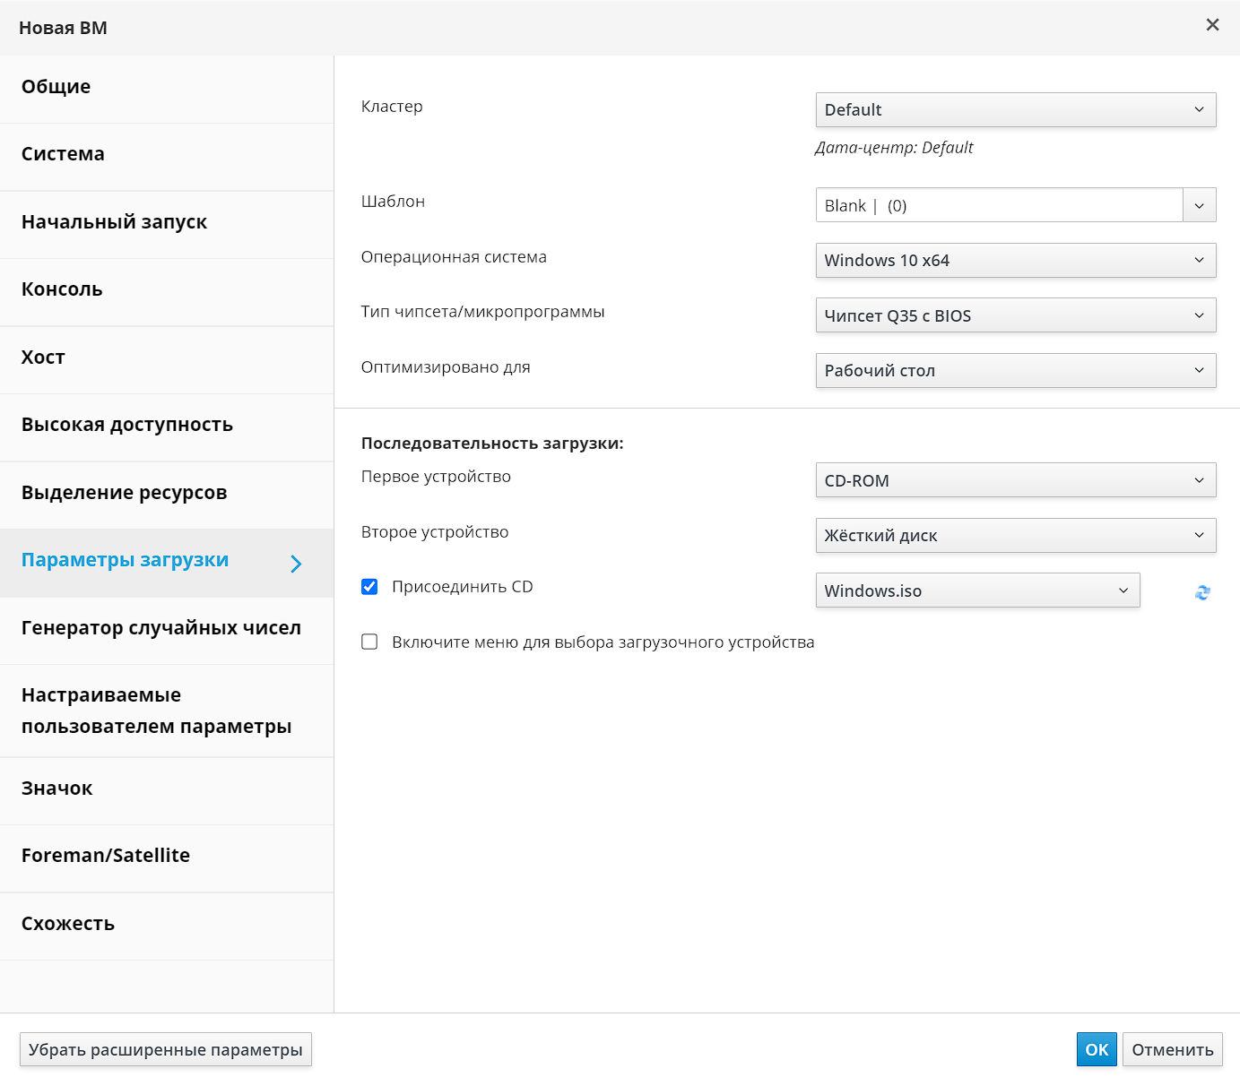Image resolution: width=1240 pixels, height=1086 pixels.
Task: Click the Отменить button
Action: (1172, 1050)
